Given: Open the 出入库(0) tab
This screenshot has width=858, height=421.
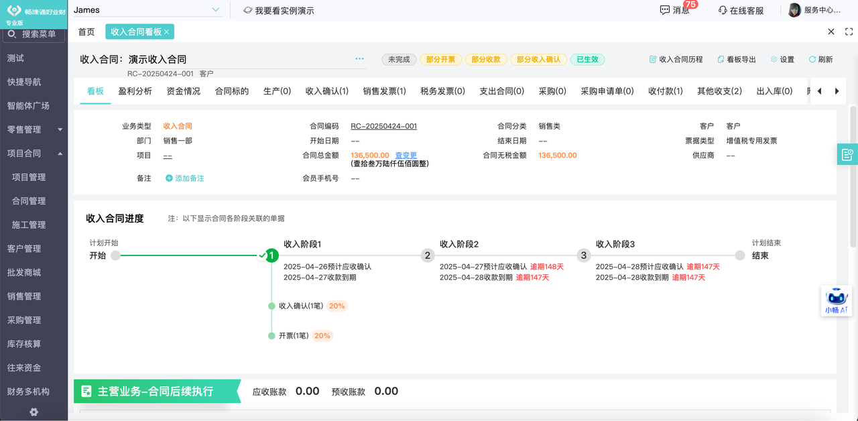Looking at the screenshot, I should (x=775, y=91).
